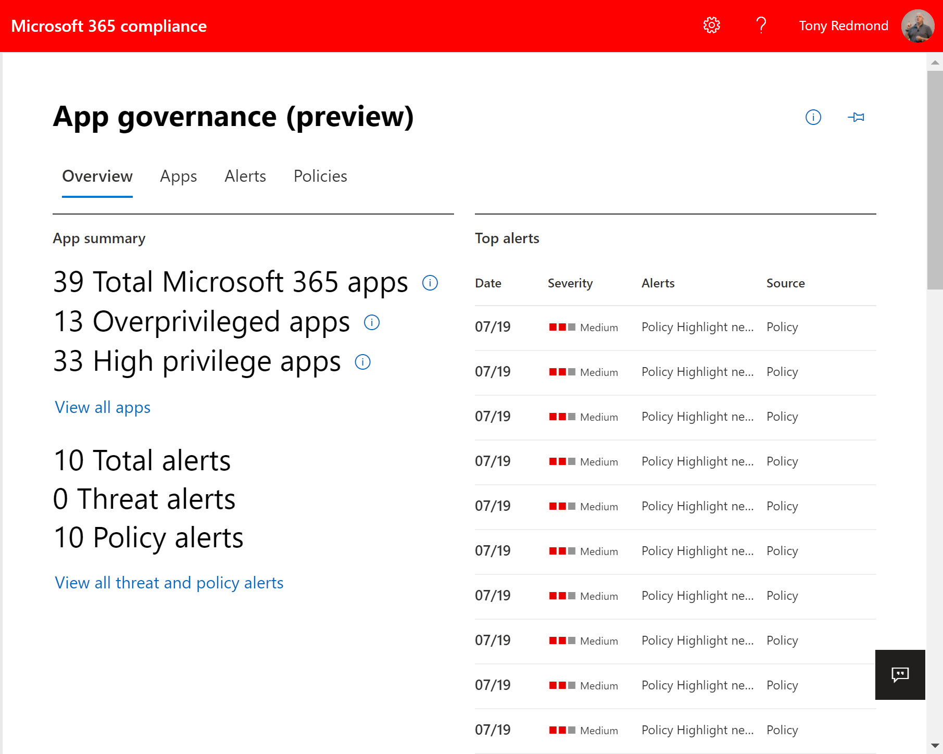
Task: Click the 33 High privilege apps text
Action: pos(197,361)
